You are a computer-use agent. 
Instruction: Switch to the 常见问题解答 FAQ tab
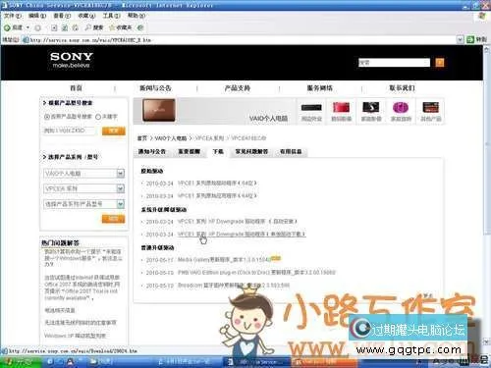tap(251, 151)
